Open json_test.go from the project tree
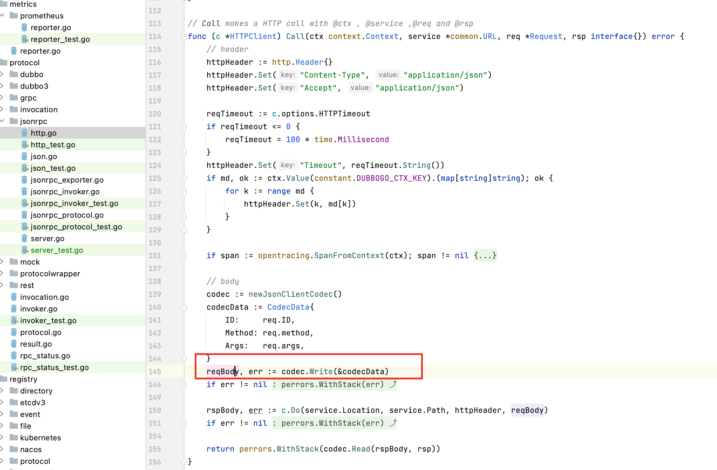 (53, 168)
